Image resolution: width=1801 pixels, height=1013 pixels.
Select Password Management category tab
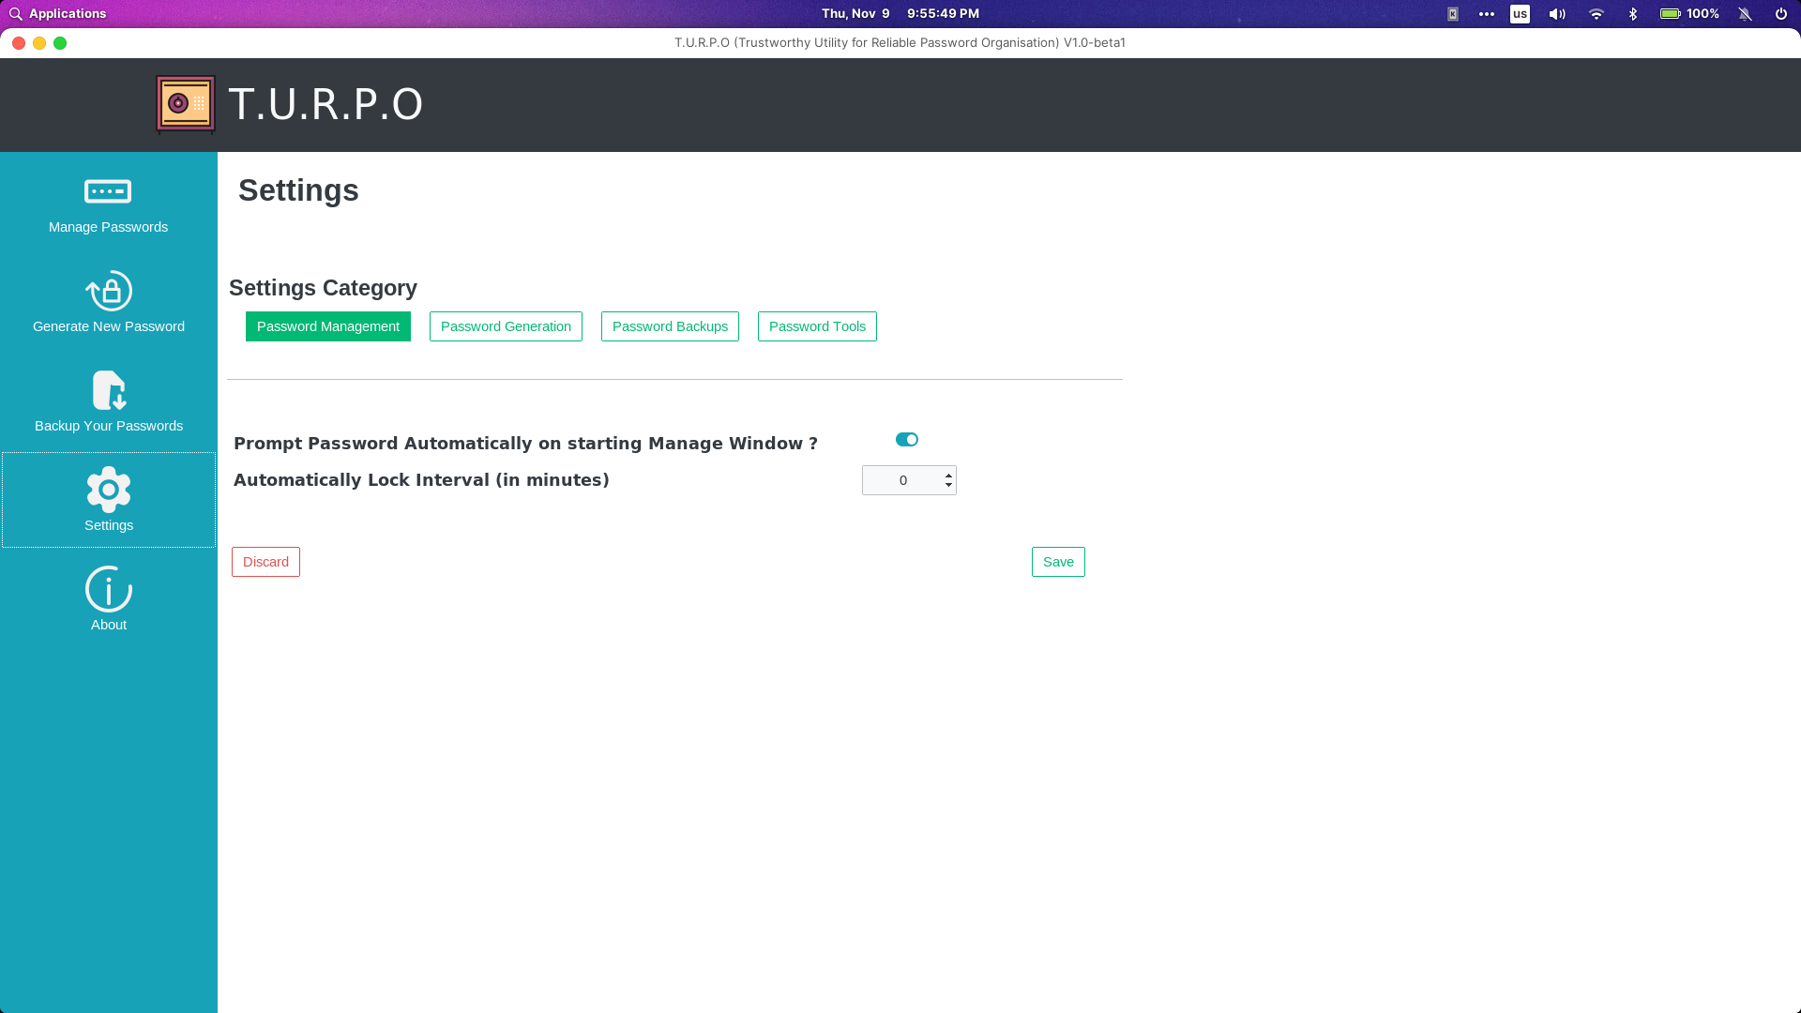point(327,325)
